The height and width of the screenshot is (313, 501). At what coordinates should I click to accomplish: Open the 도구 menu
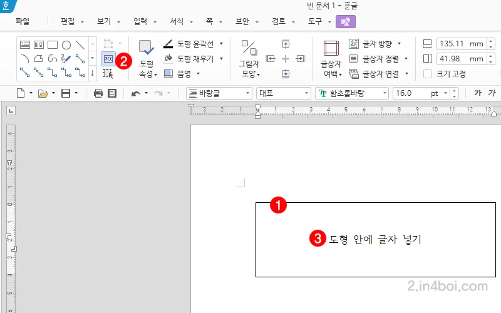315,21
